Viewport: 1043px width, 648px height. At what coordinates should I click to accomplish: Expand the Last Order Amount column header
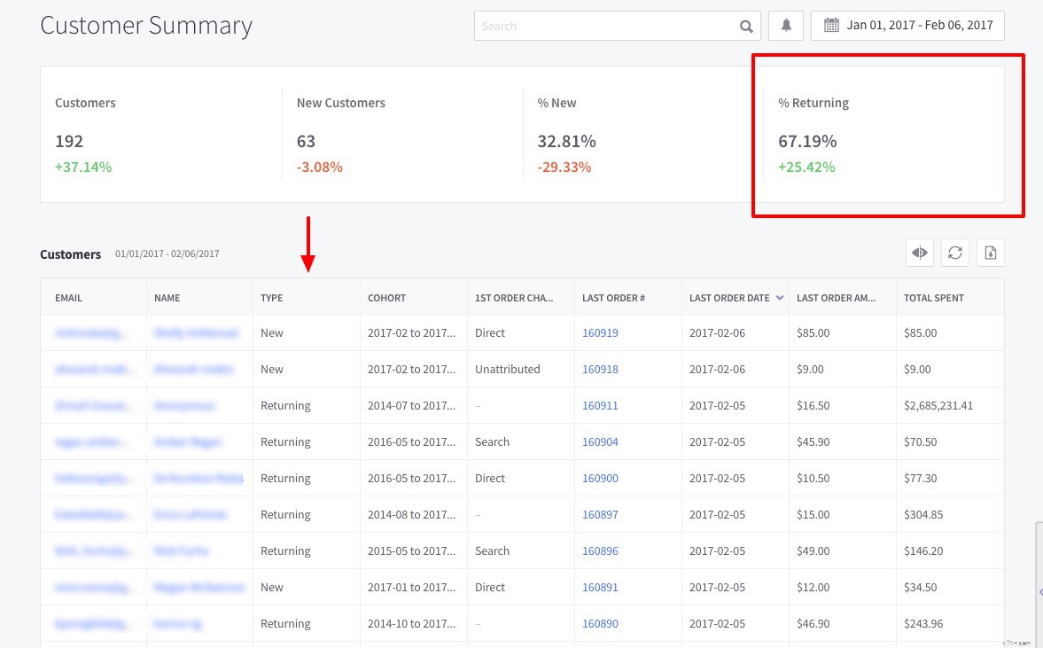(836, 298)
